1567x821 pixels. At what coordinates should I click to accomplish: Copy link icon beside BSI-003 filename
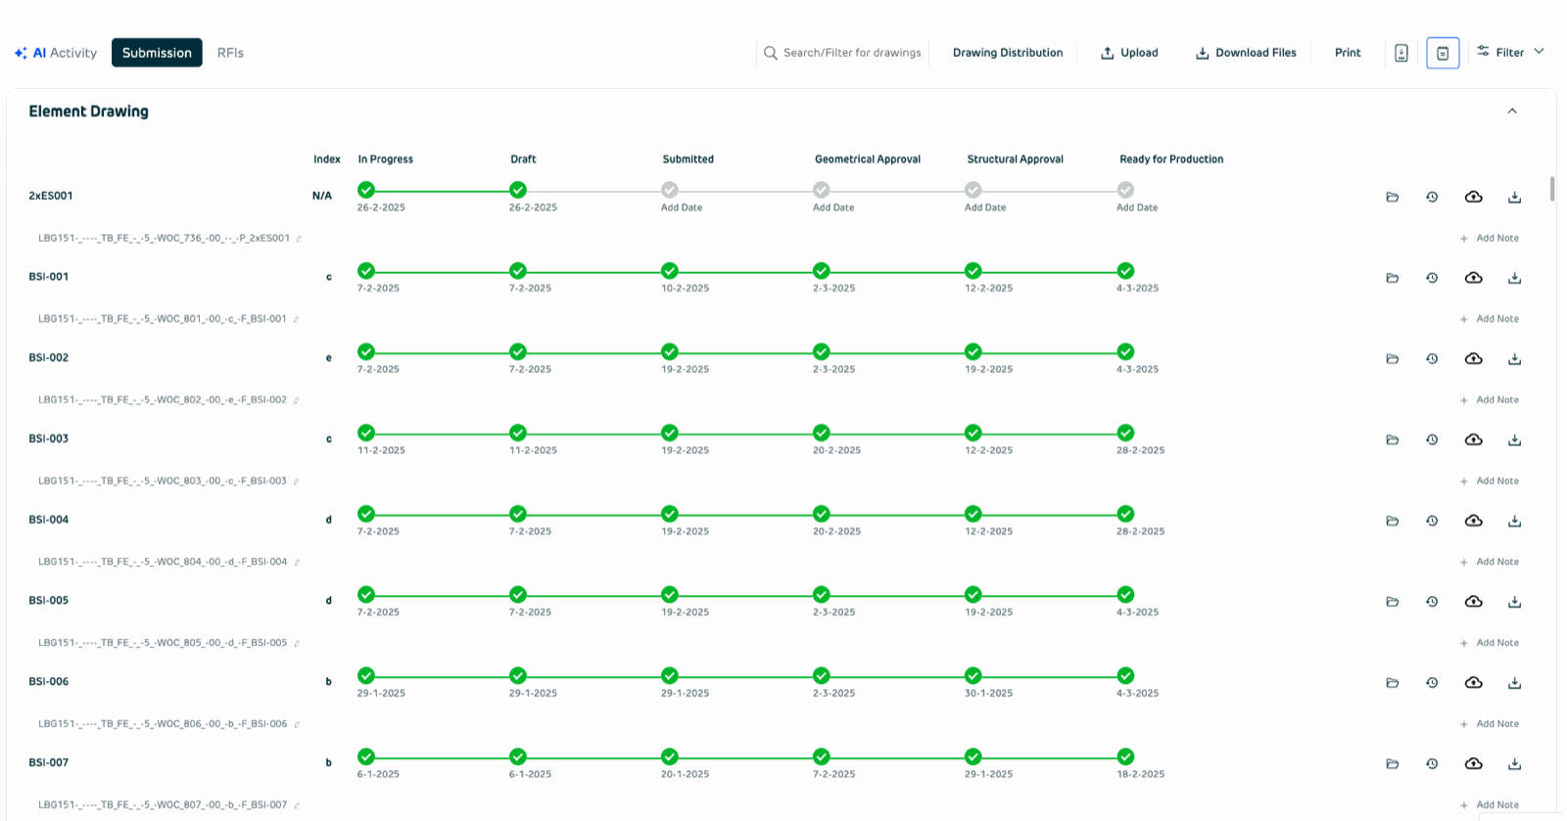point(296,481)
